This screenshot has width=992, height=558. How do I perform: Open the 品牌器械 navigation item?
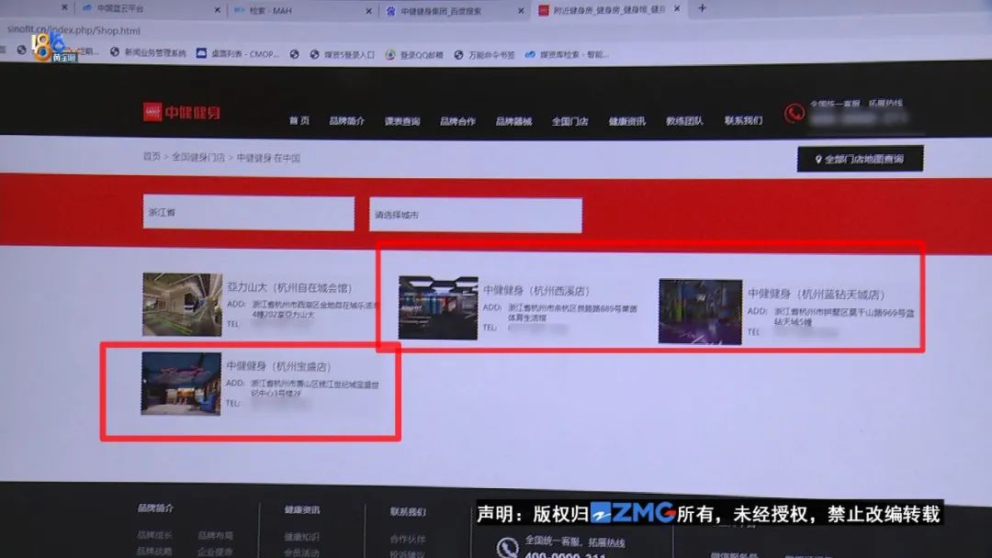[513, 121]
